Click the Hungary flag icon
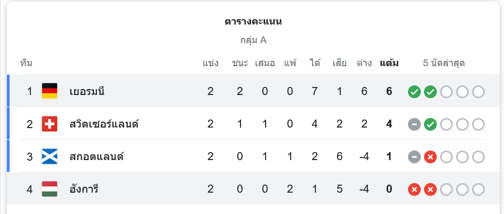 click(50, 189)
